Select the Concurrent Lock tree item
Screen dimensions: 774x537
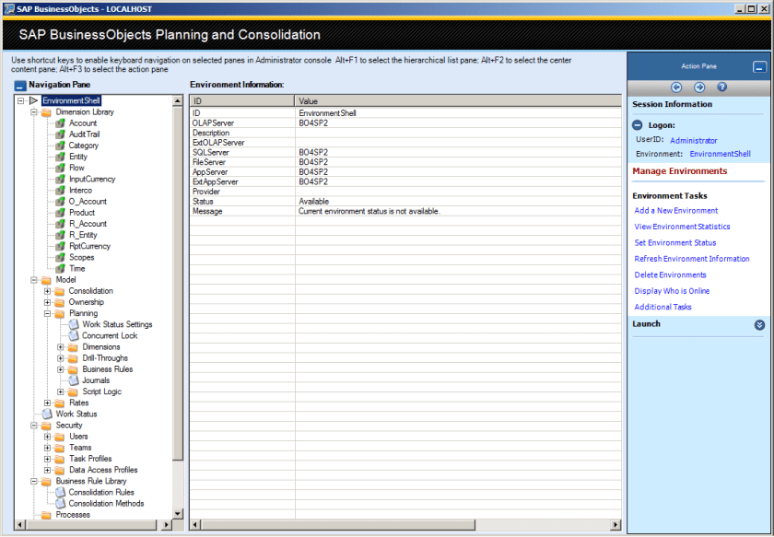(109, 336)
